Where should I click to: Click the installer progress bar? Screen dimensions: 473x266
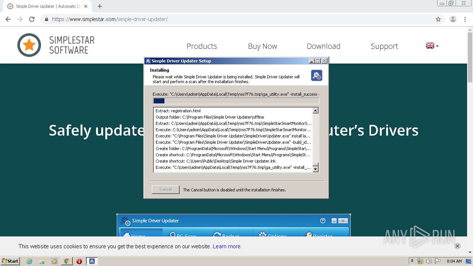236,101
